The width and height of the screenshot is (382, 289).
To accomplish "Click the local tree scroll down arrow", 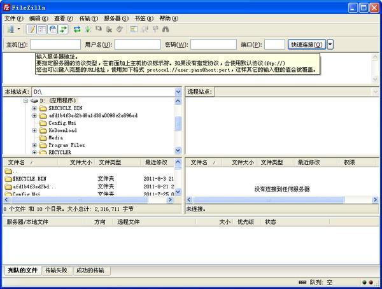I will 178,150.
